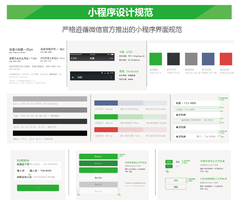Click the blue 版权链接 hyperlink text
Image resolution: width=240 pixels, height=204 pixels.
[53, 74]
